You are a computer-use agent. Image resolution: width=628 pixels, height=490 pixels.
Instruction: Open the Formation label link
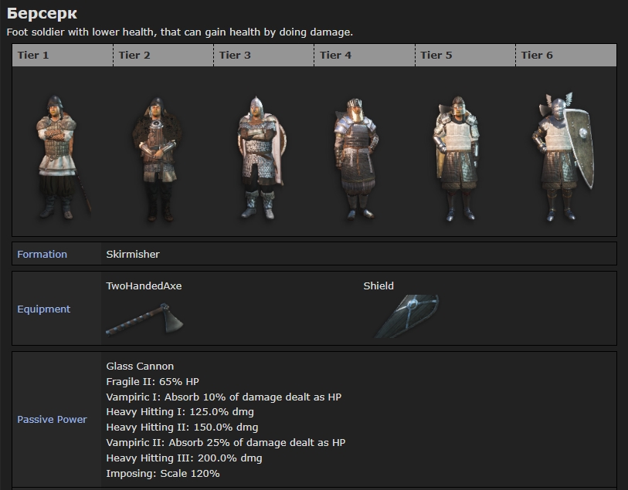coord(42,254)
